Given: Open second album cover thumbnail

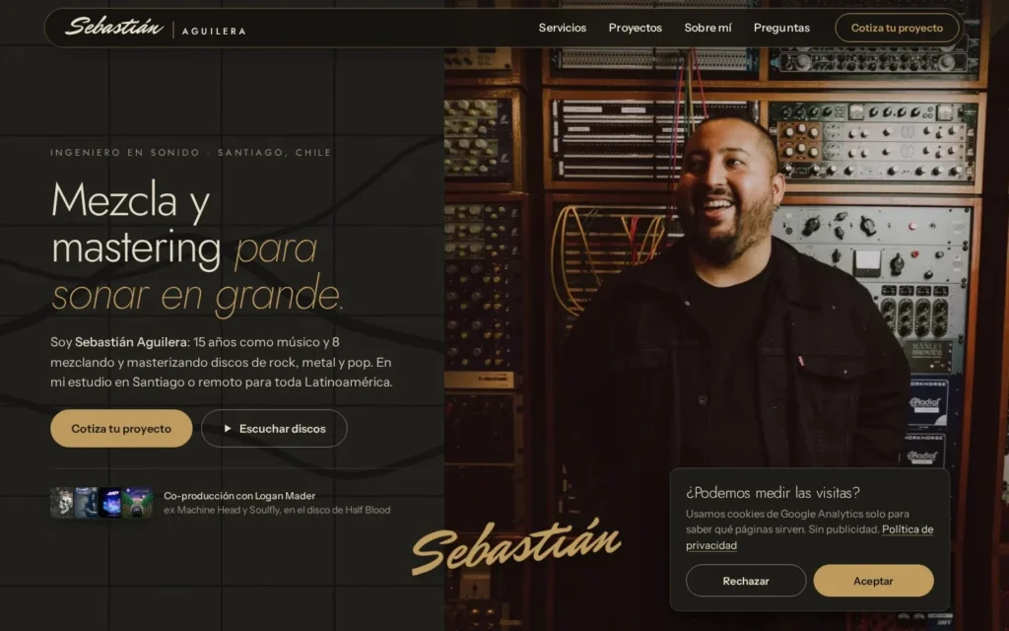Looking at the screenshot, I should [87, 503].
